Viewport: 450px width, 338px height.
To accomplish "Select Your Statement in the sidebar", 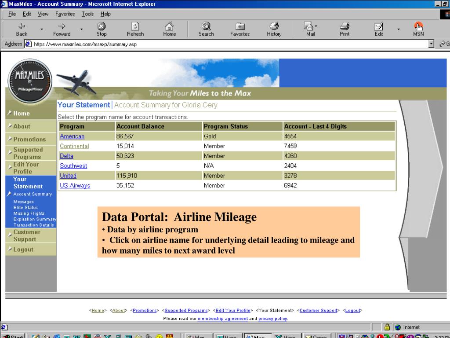I will pos(28,183).
